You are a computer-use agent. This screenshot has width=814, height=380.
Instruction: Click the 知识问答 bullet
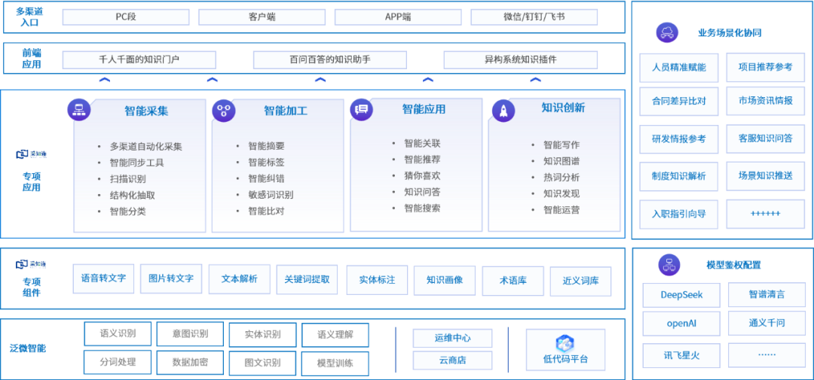pos(422,192)
